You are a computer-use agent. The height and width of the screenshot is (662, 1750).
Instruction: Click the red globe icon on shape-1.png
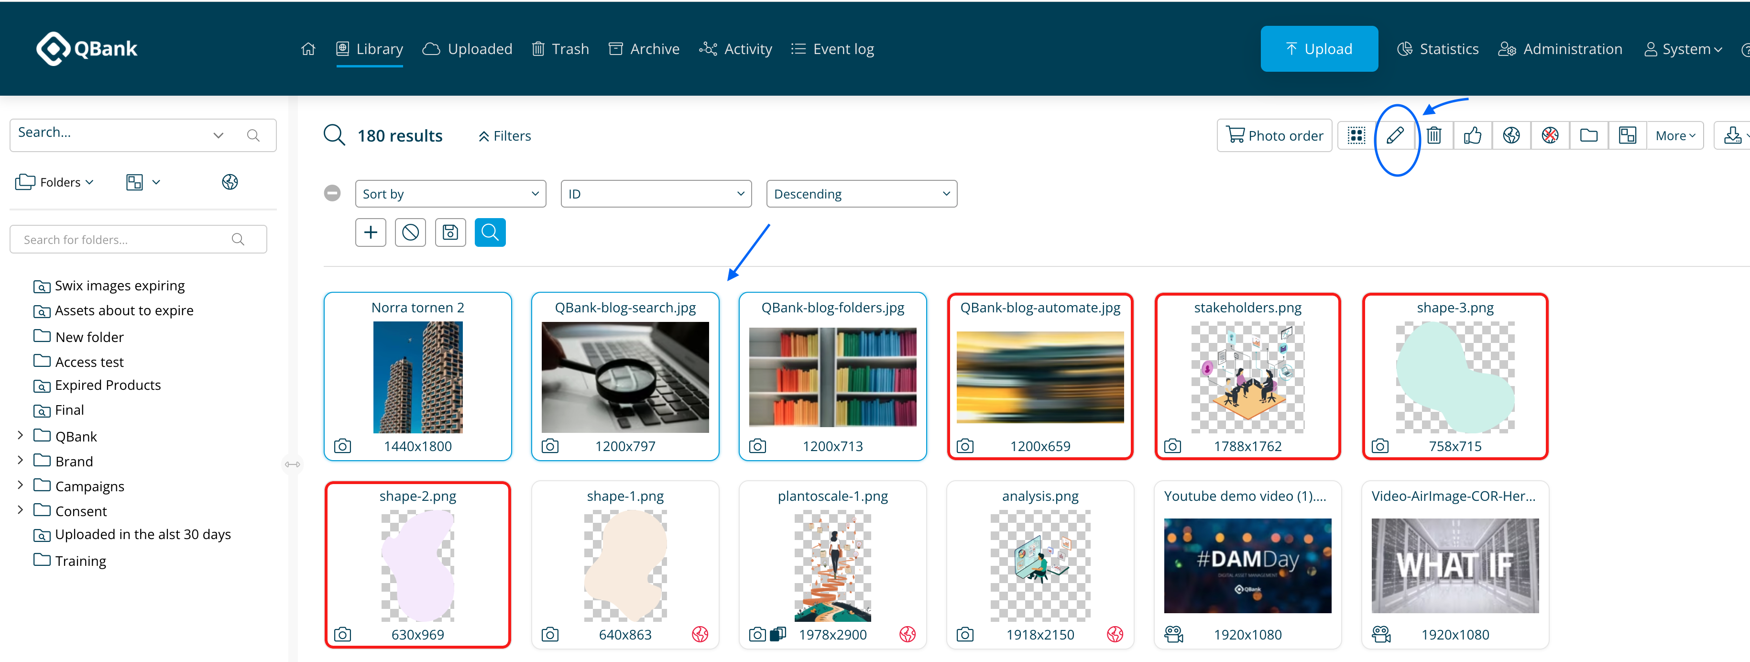point(700,634)
